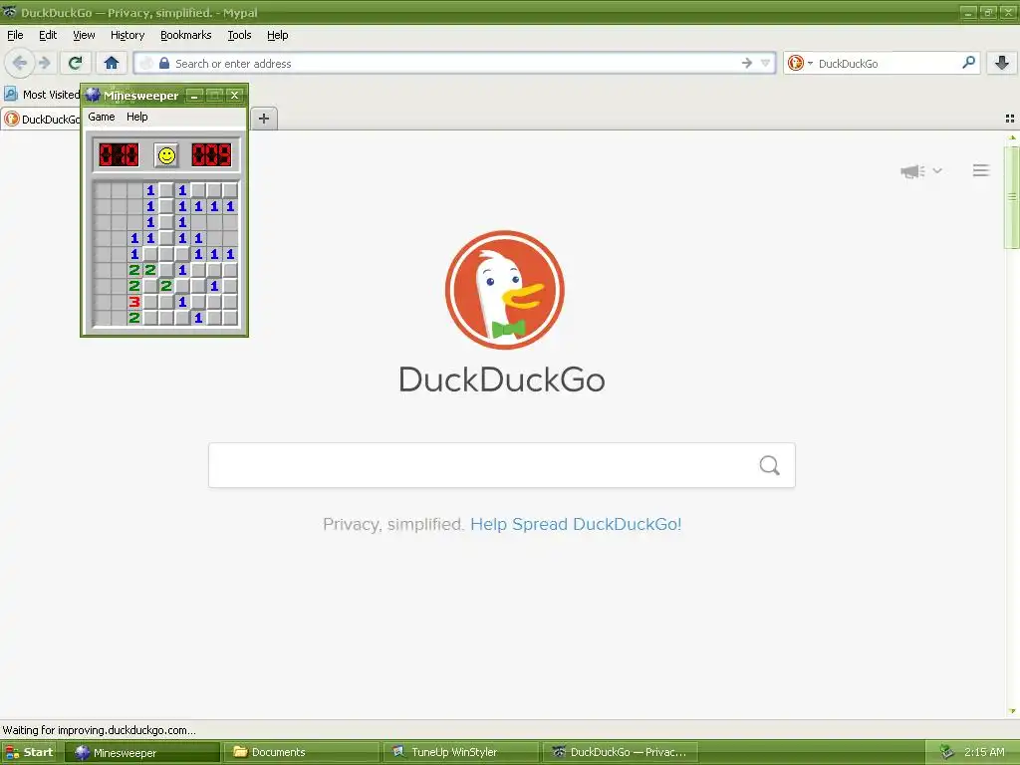The height and width of the screenshot is (765, 1020).
Task: Open the browser History menu
Action: (x=127, y=35)
